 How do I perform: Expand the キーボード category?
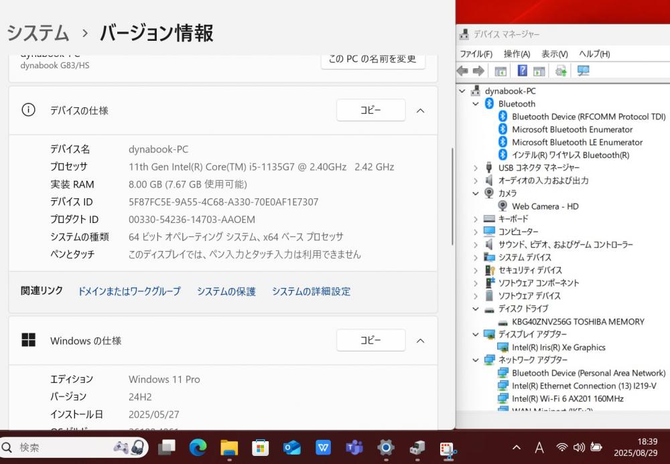coord(476,219)
